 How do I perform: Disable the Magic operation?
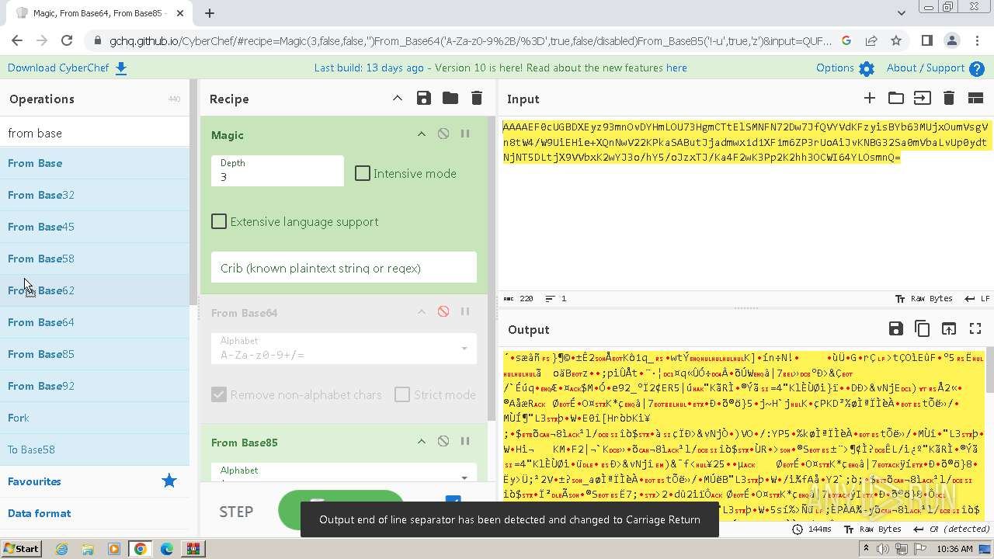(443, 134)
